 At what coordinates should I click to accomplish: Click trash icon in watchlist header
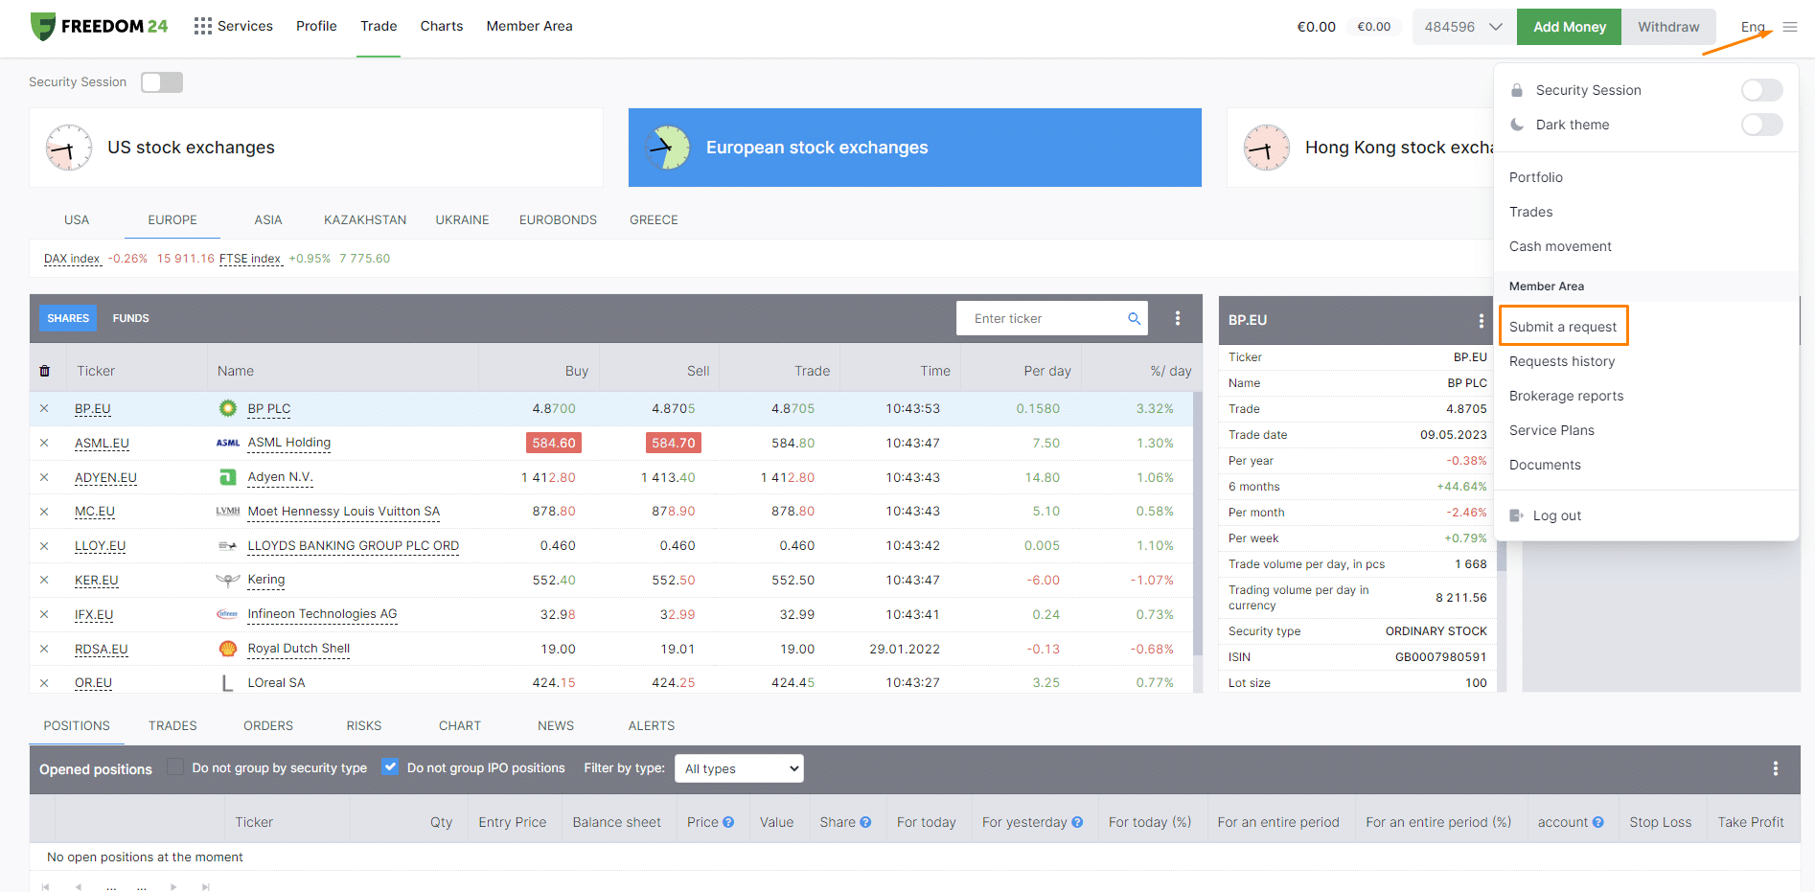[44, 371]
